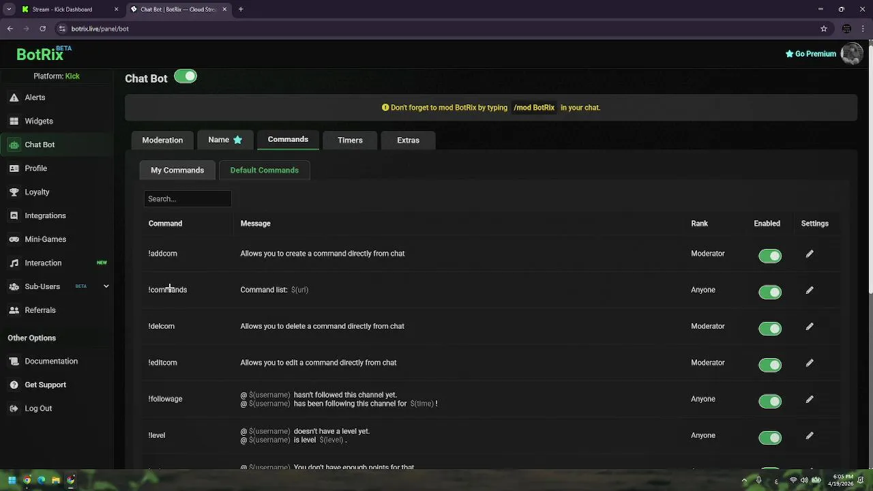The height and width of the screenshot is (491, 873).
Task: Toggle the main Chat Bot switch
Action: click(x=186, y=76)
